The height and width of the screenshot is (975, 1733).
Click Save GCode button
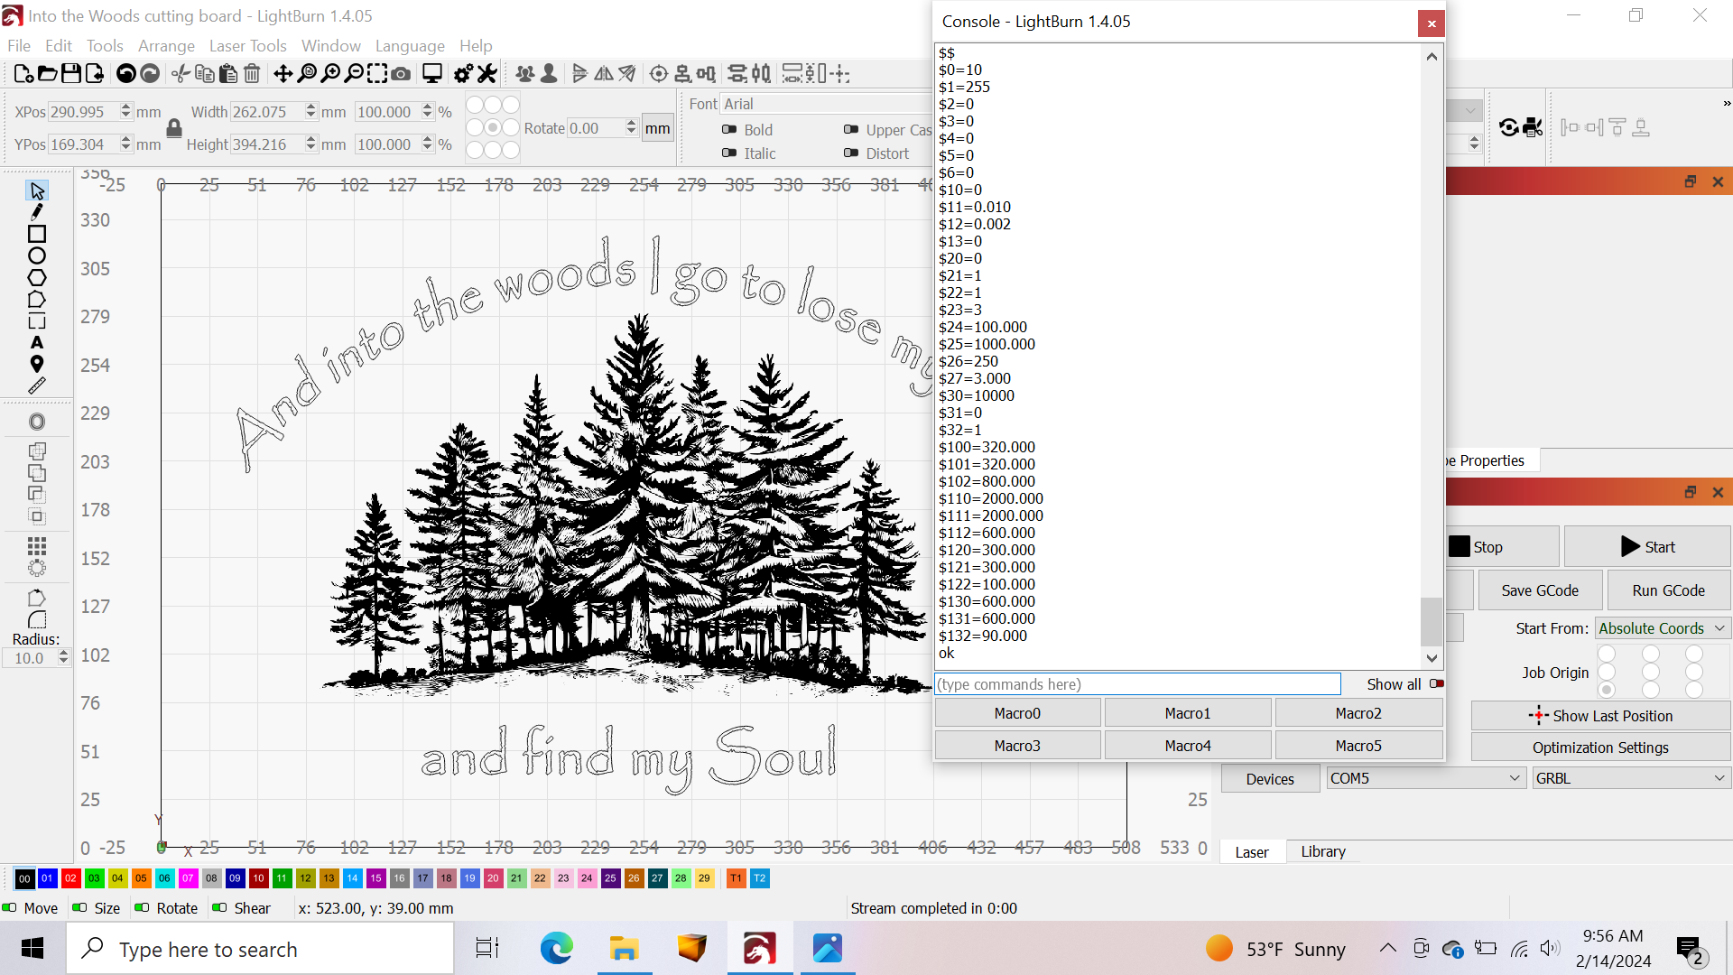(x=1540, y=590)
